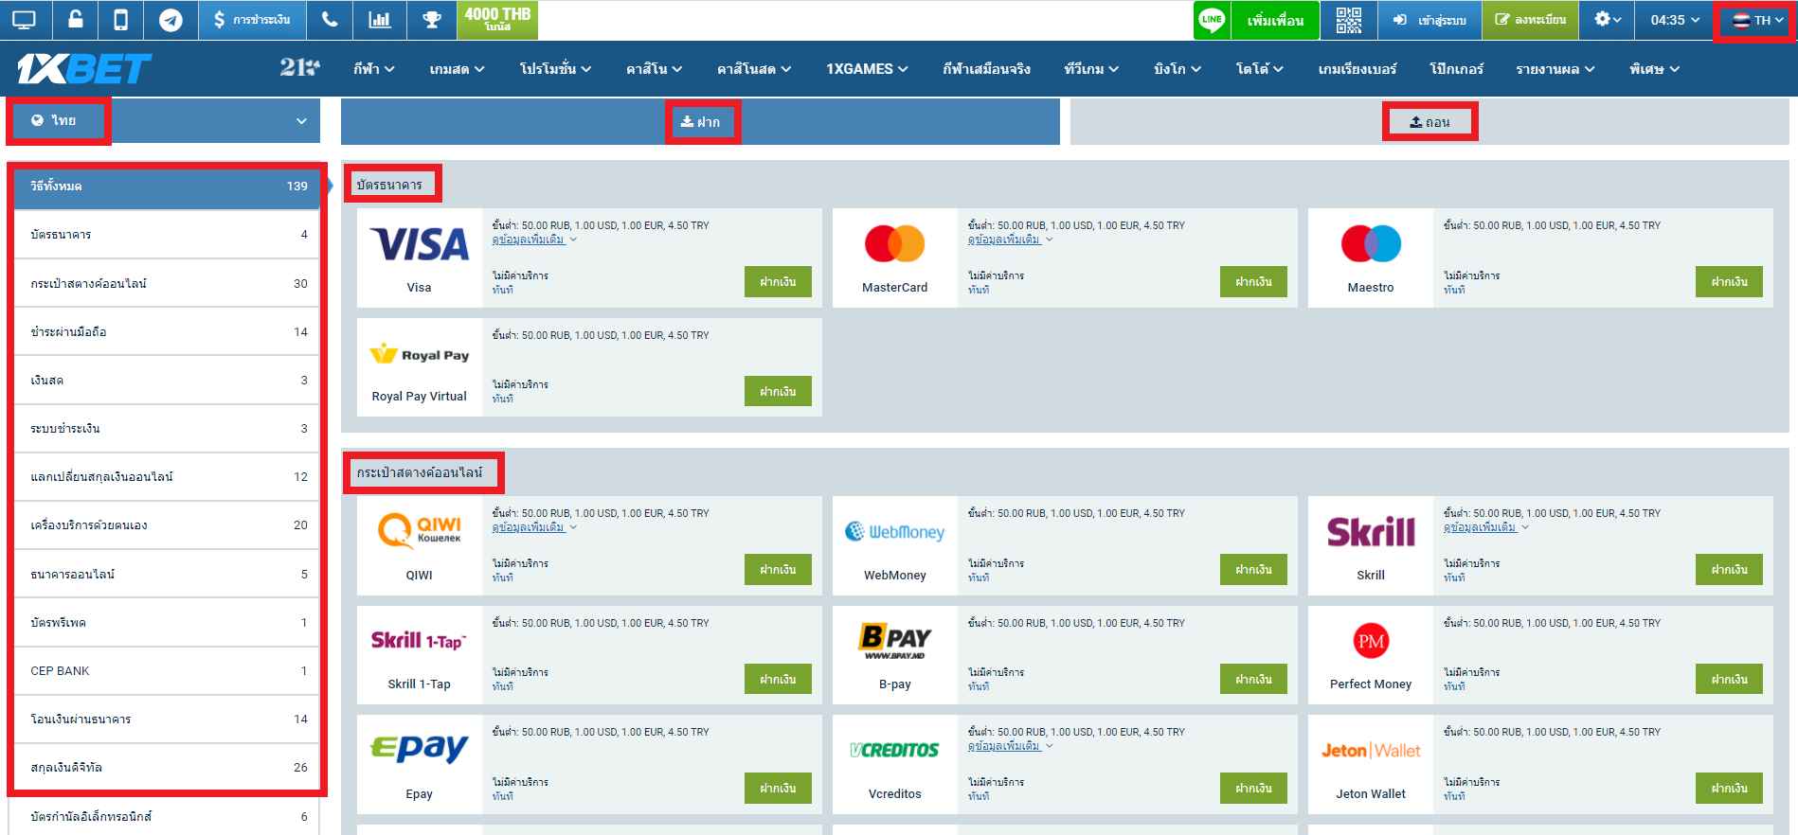Open the พิเศษ extra menu
This screenshot has height=835, width=1798.
click(x=1655, y=69)
